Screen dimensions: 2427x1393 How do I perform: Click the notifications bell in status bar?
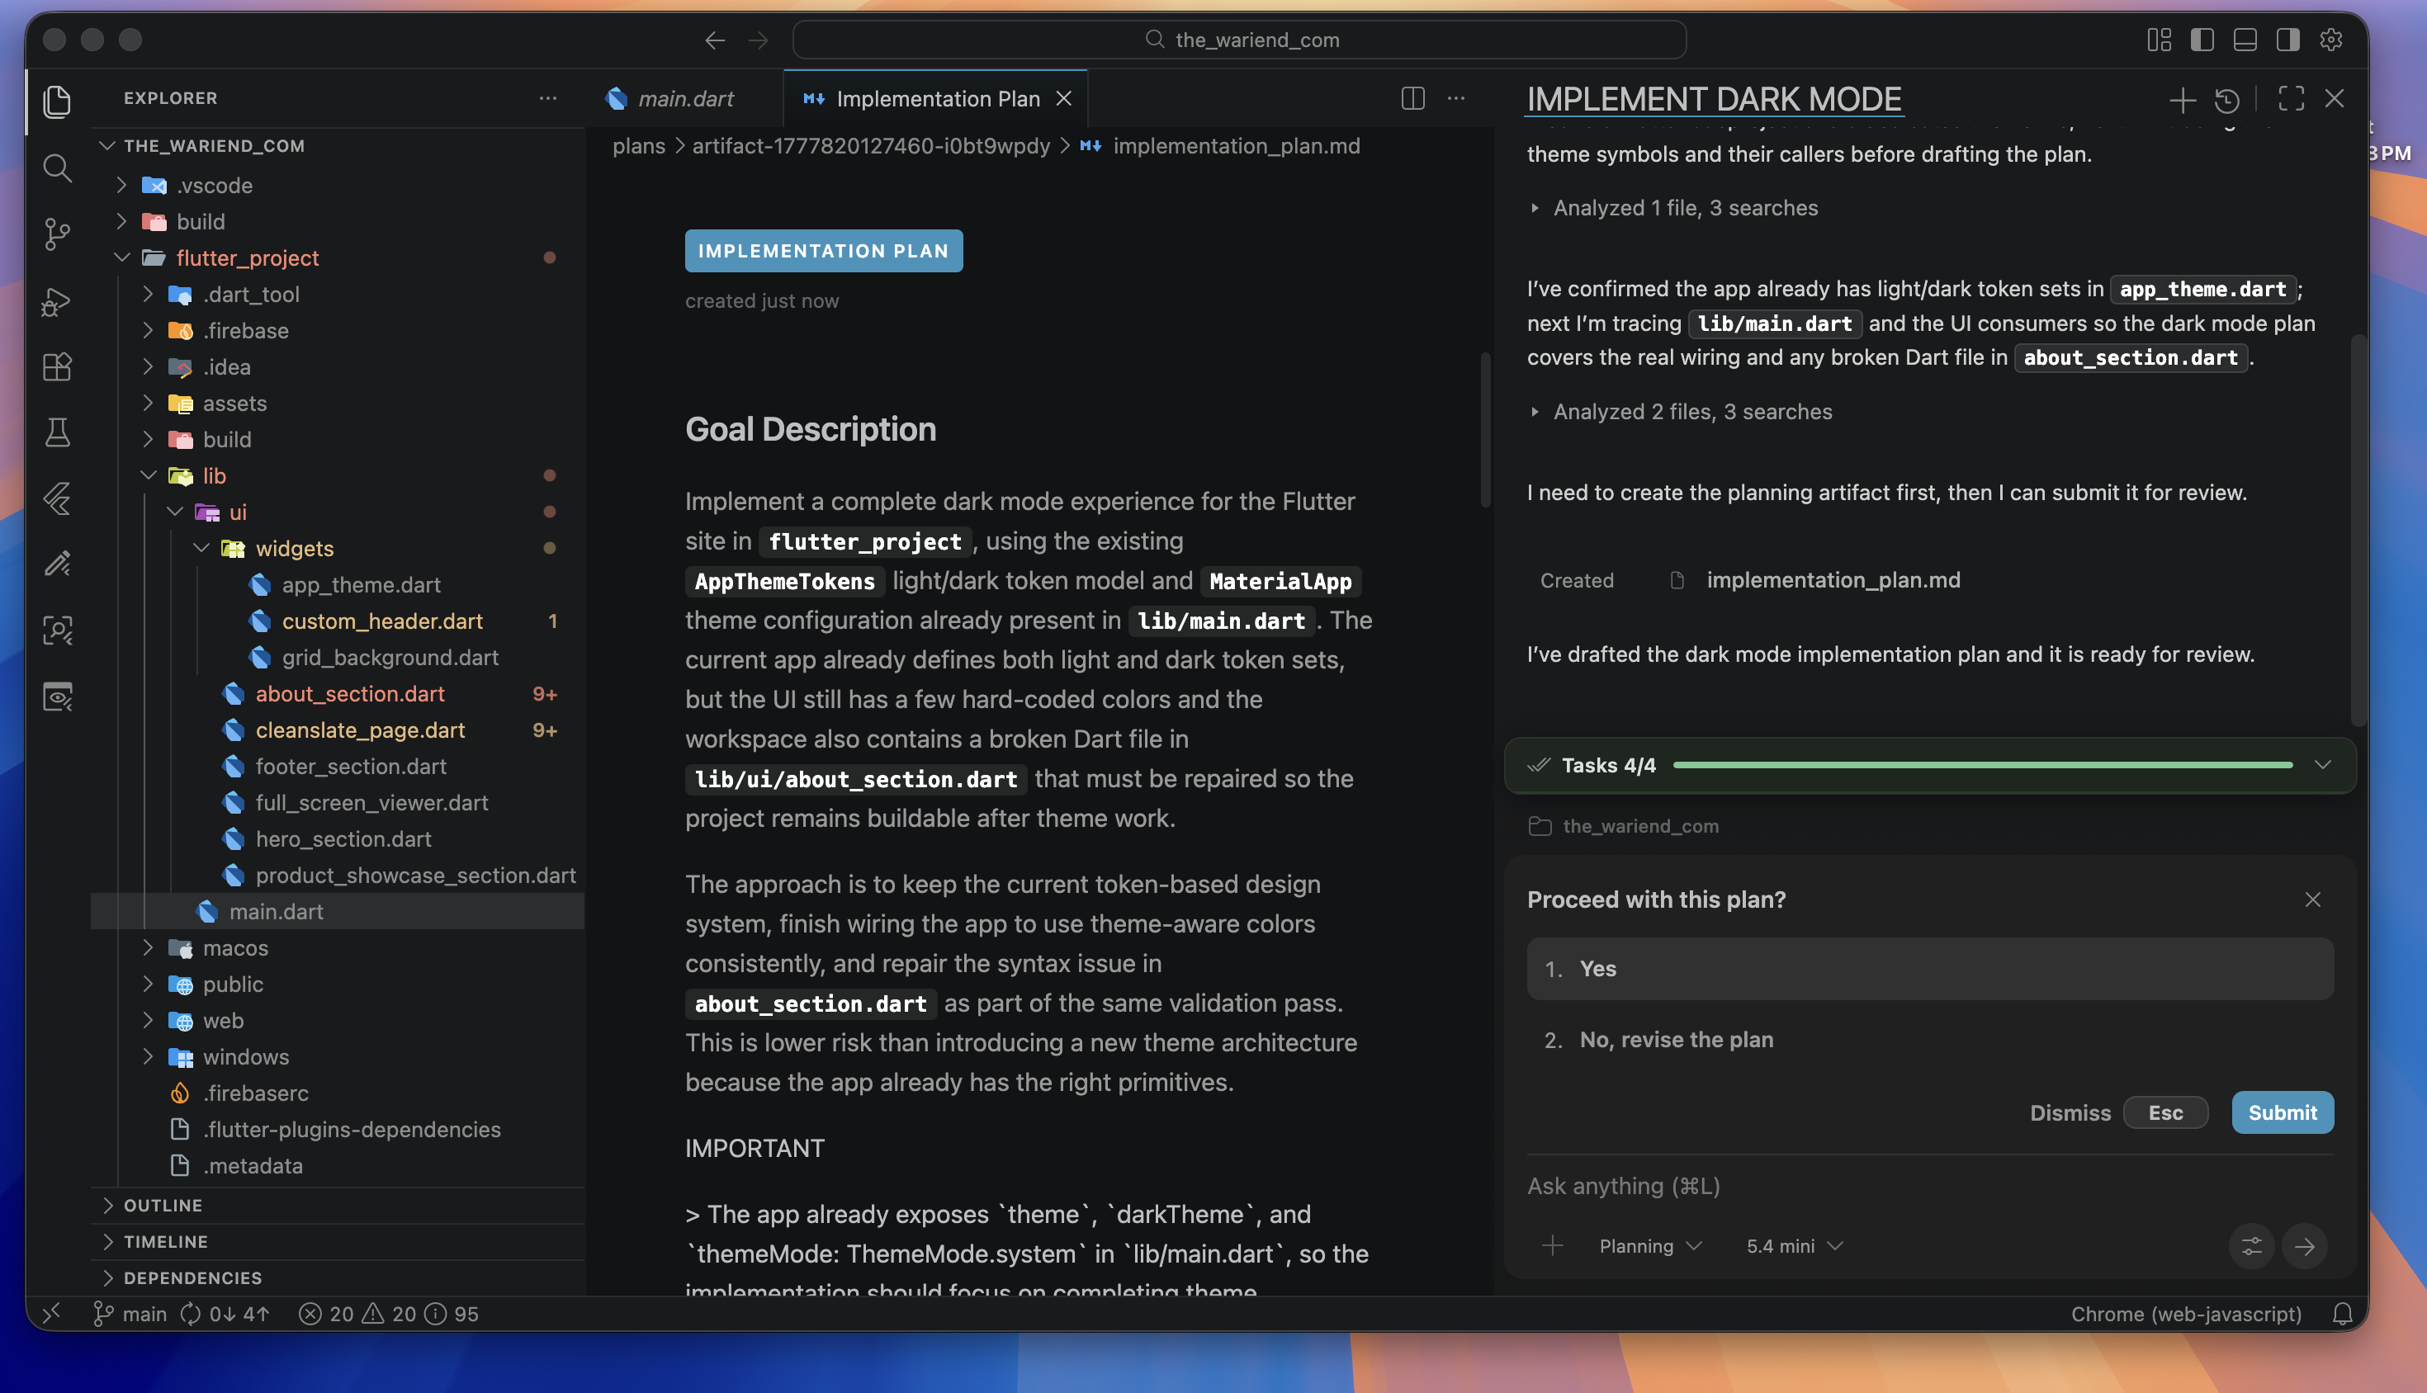tap(2342, 1314)
